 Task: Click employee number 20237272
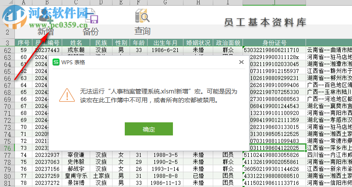click(x=47, y=183)
